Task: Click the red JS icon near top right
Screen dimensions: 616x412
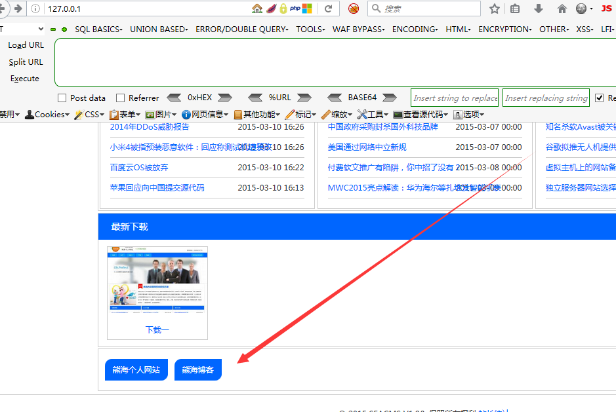Action: click(608, 9)
